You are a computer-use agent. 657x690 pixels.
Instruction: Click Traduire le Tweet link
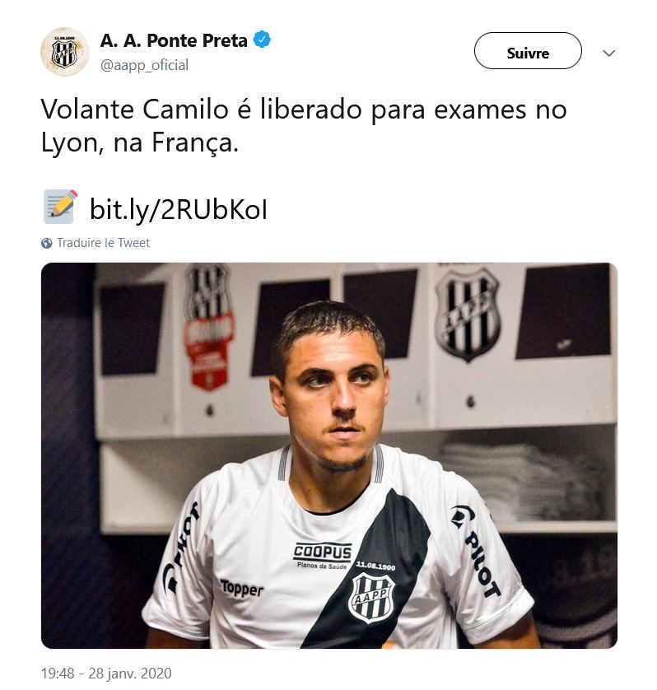pos(103,243)
